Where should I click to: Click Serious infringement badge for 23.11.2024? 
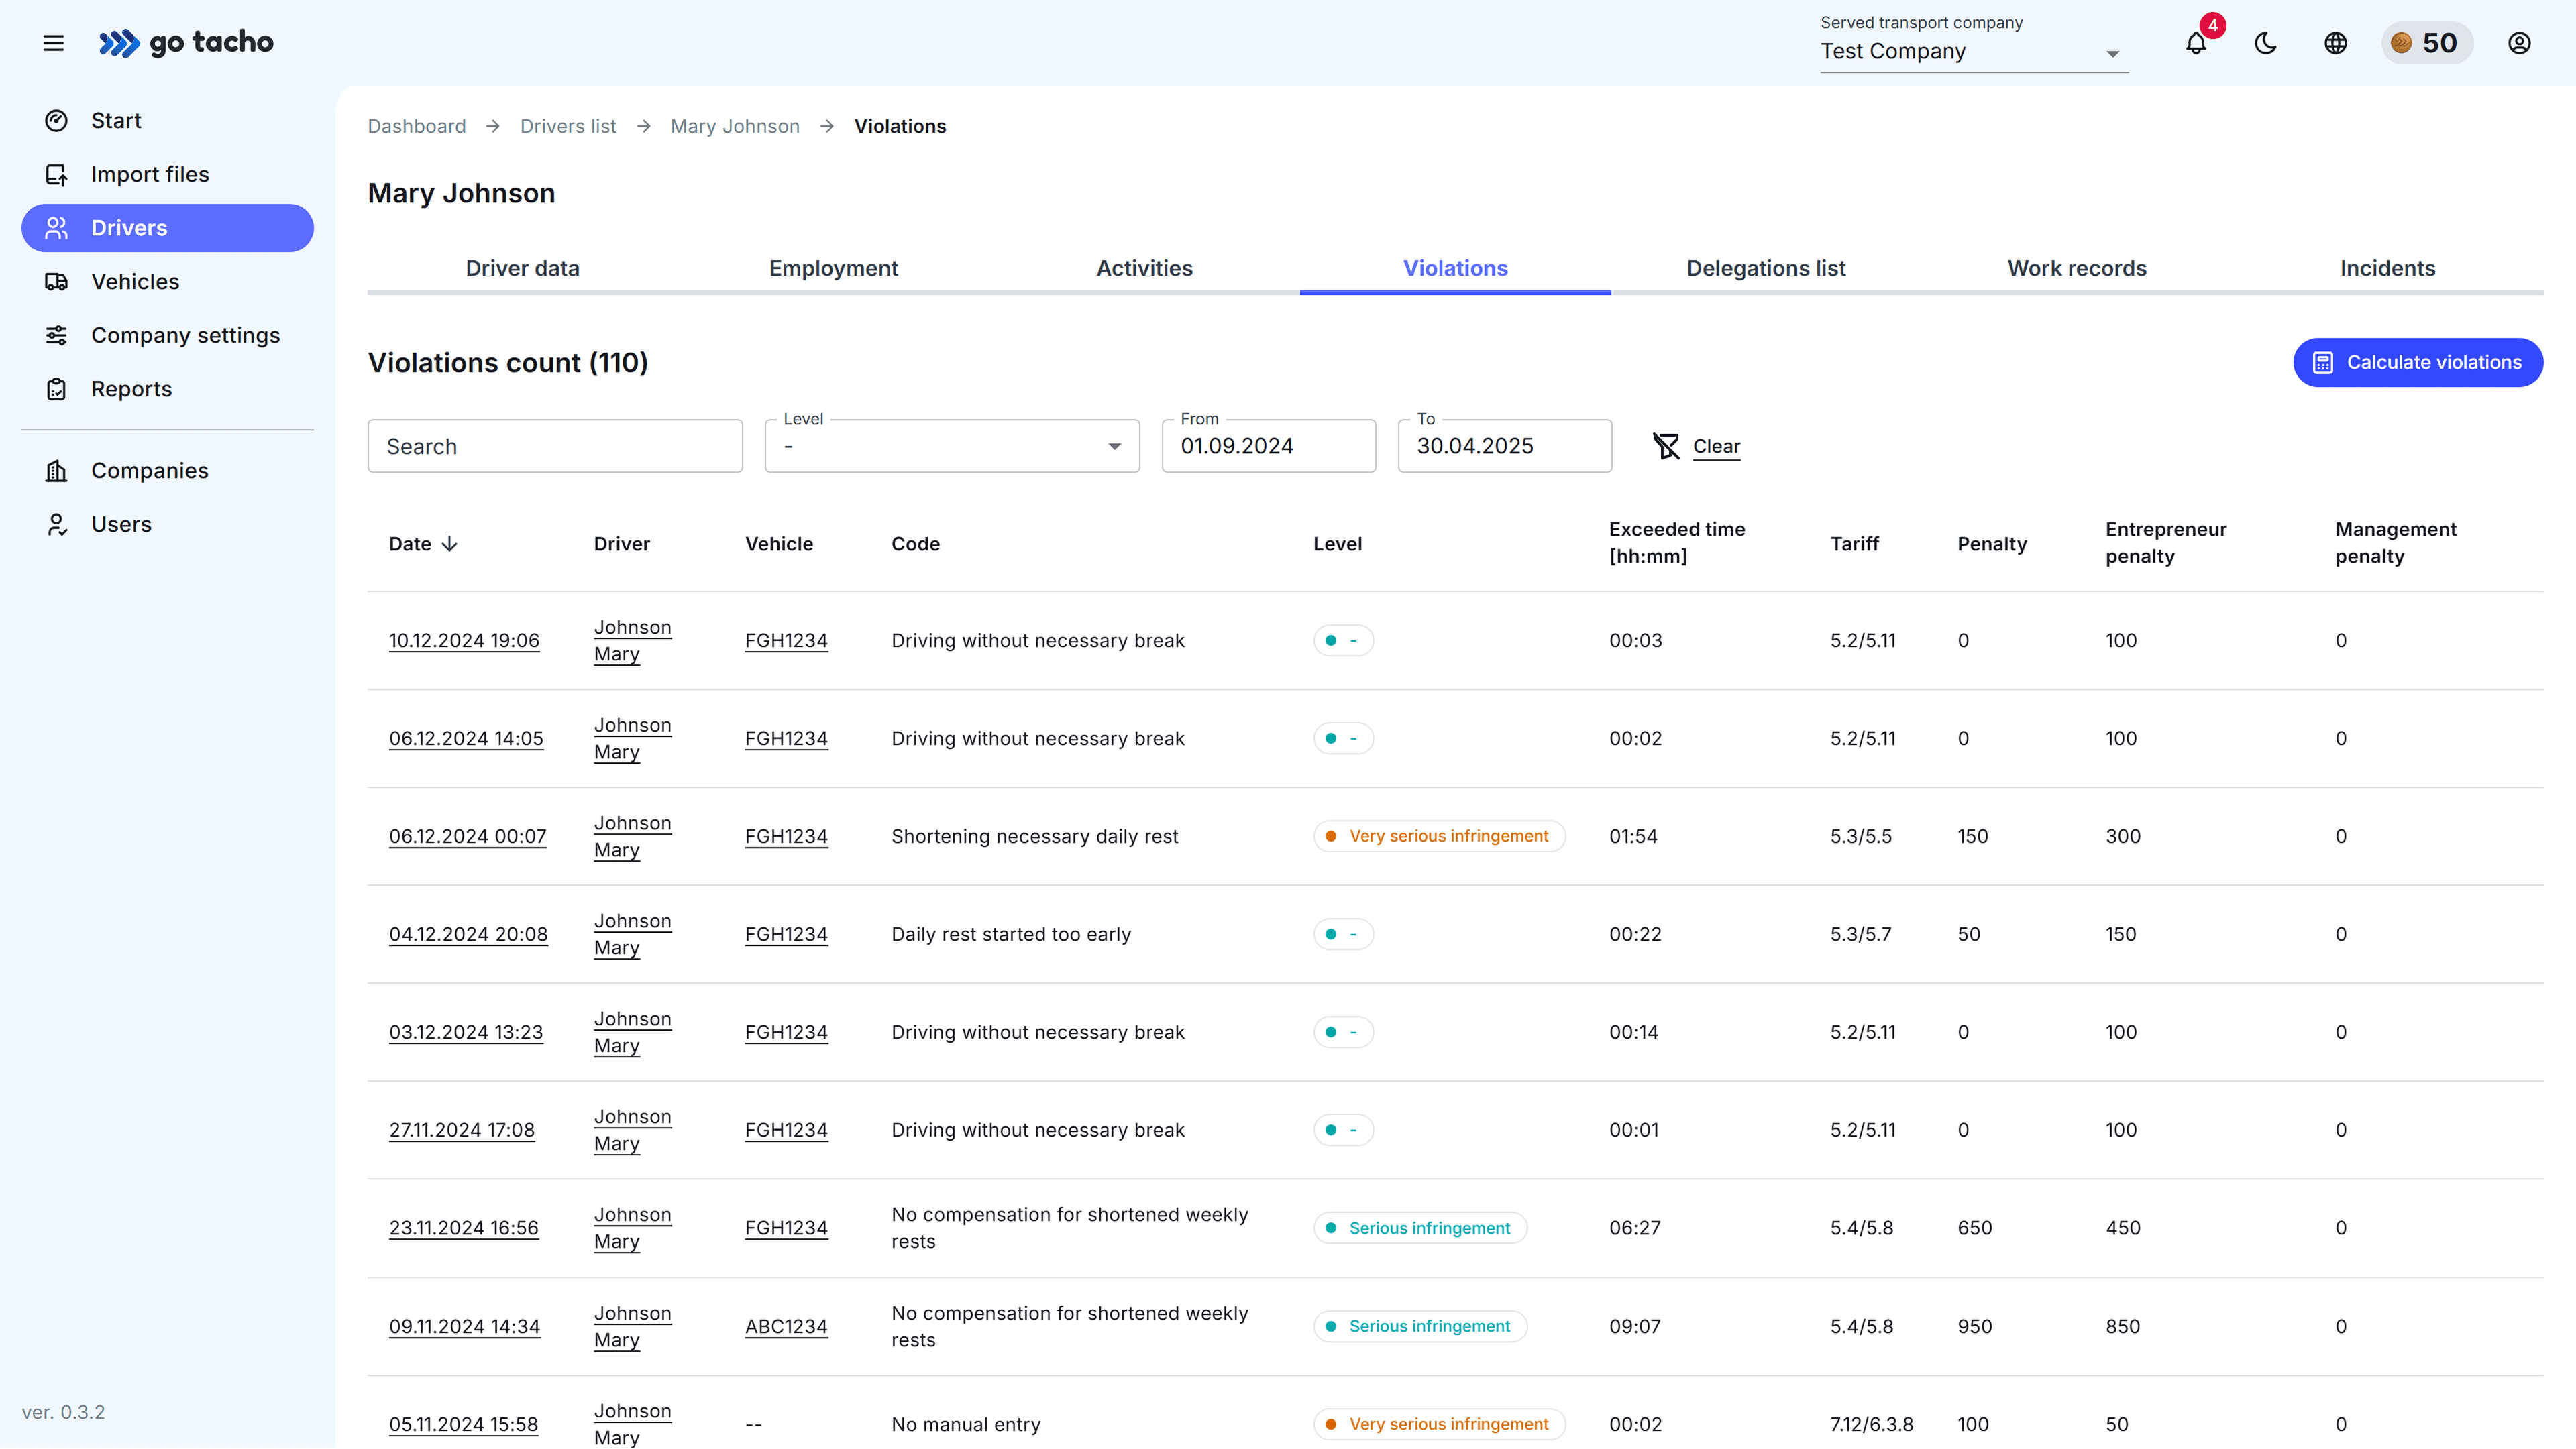[x=1420, y=1228]
